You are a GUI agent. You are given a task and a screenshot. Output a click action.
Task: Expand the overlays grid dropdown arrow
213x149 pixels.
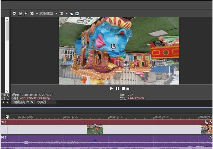click(x=66, y=13)
